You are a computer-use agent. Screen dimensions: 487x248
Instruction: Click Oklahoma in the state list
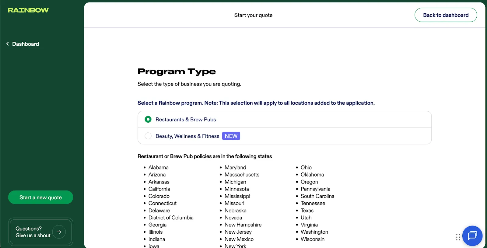pos(312,175)
